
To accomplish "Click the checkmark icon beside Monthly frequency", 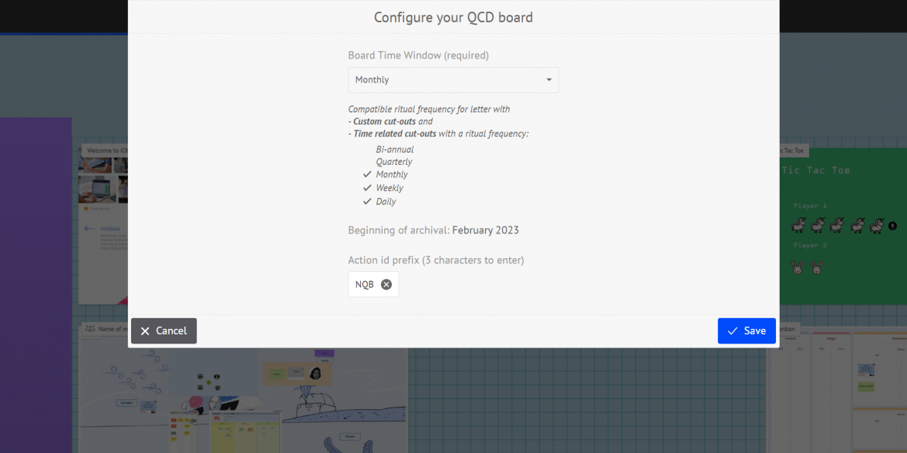I will [x=367, y=174].
